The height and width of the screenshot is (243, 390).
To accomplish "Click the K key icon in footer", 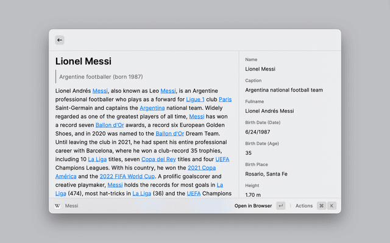I will [x=332, y=206].
